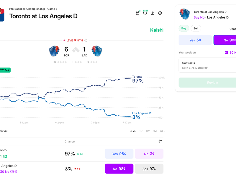Open the chart sort settings icon
The width and height of the screenshot is (236, 177).
pos(160,141)
